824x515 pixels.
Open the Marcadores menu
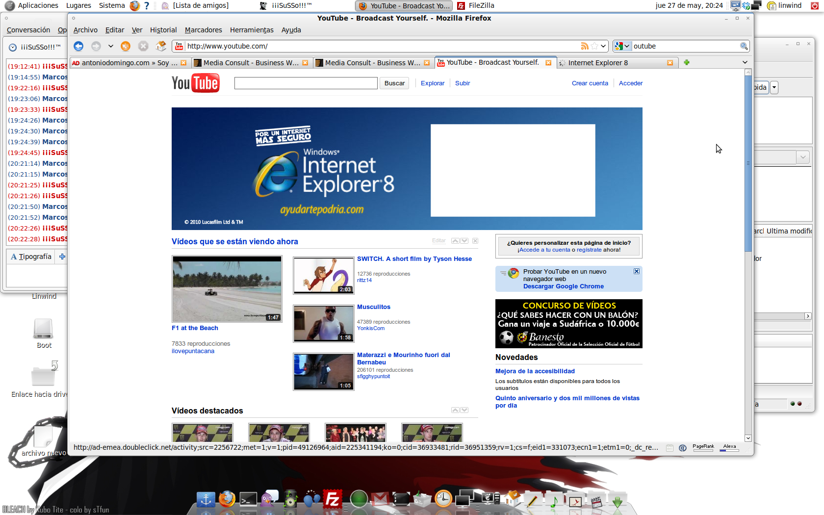203,30
